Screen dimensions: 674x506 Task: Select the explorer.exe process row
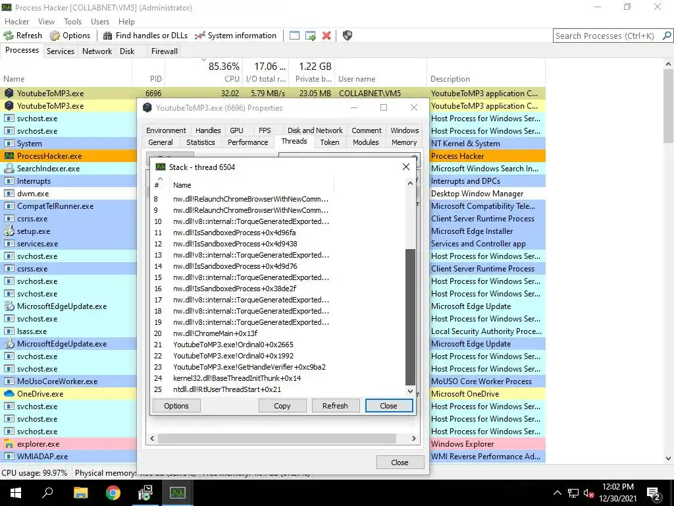[x=68, y=444]
